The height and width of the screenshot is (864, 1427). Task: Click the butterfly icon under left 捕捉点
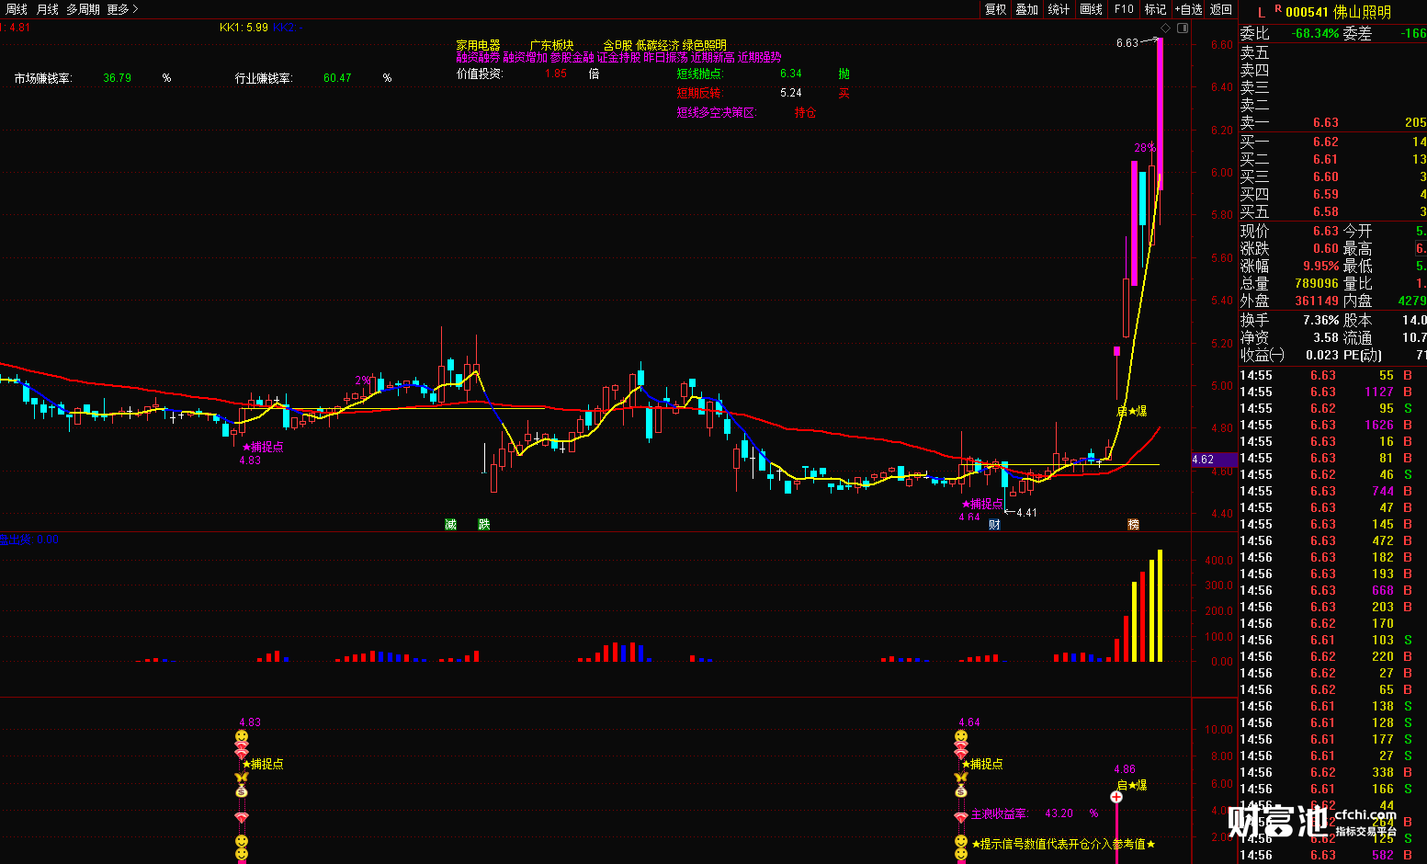point(242,778)
